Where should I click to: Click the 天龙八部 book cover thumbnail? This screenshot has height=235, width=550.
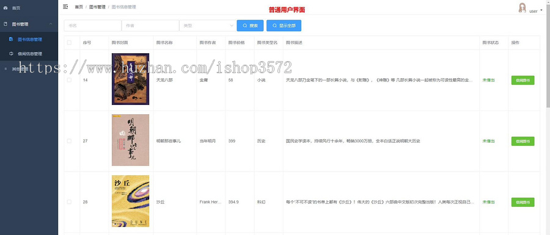tap(131, 79)
